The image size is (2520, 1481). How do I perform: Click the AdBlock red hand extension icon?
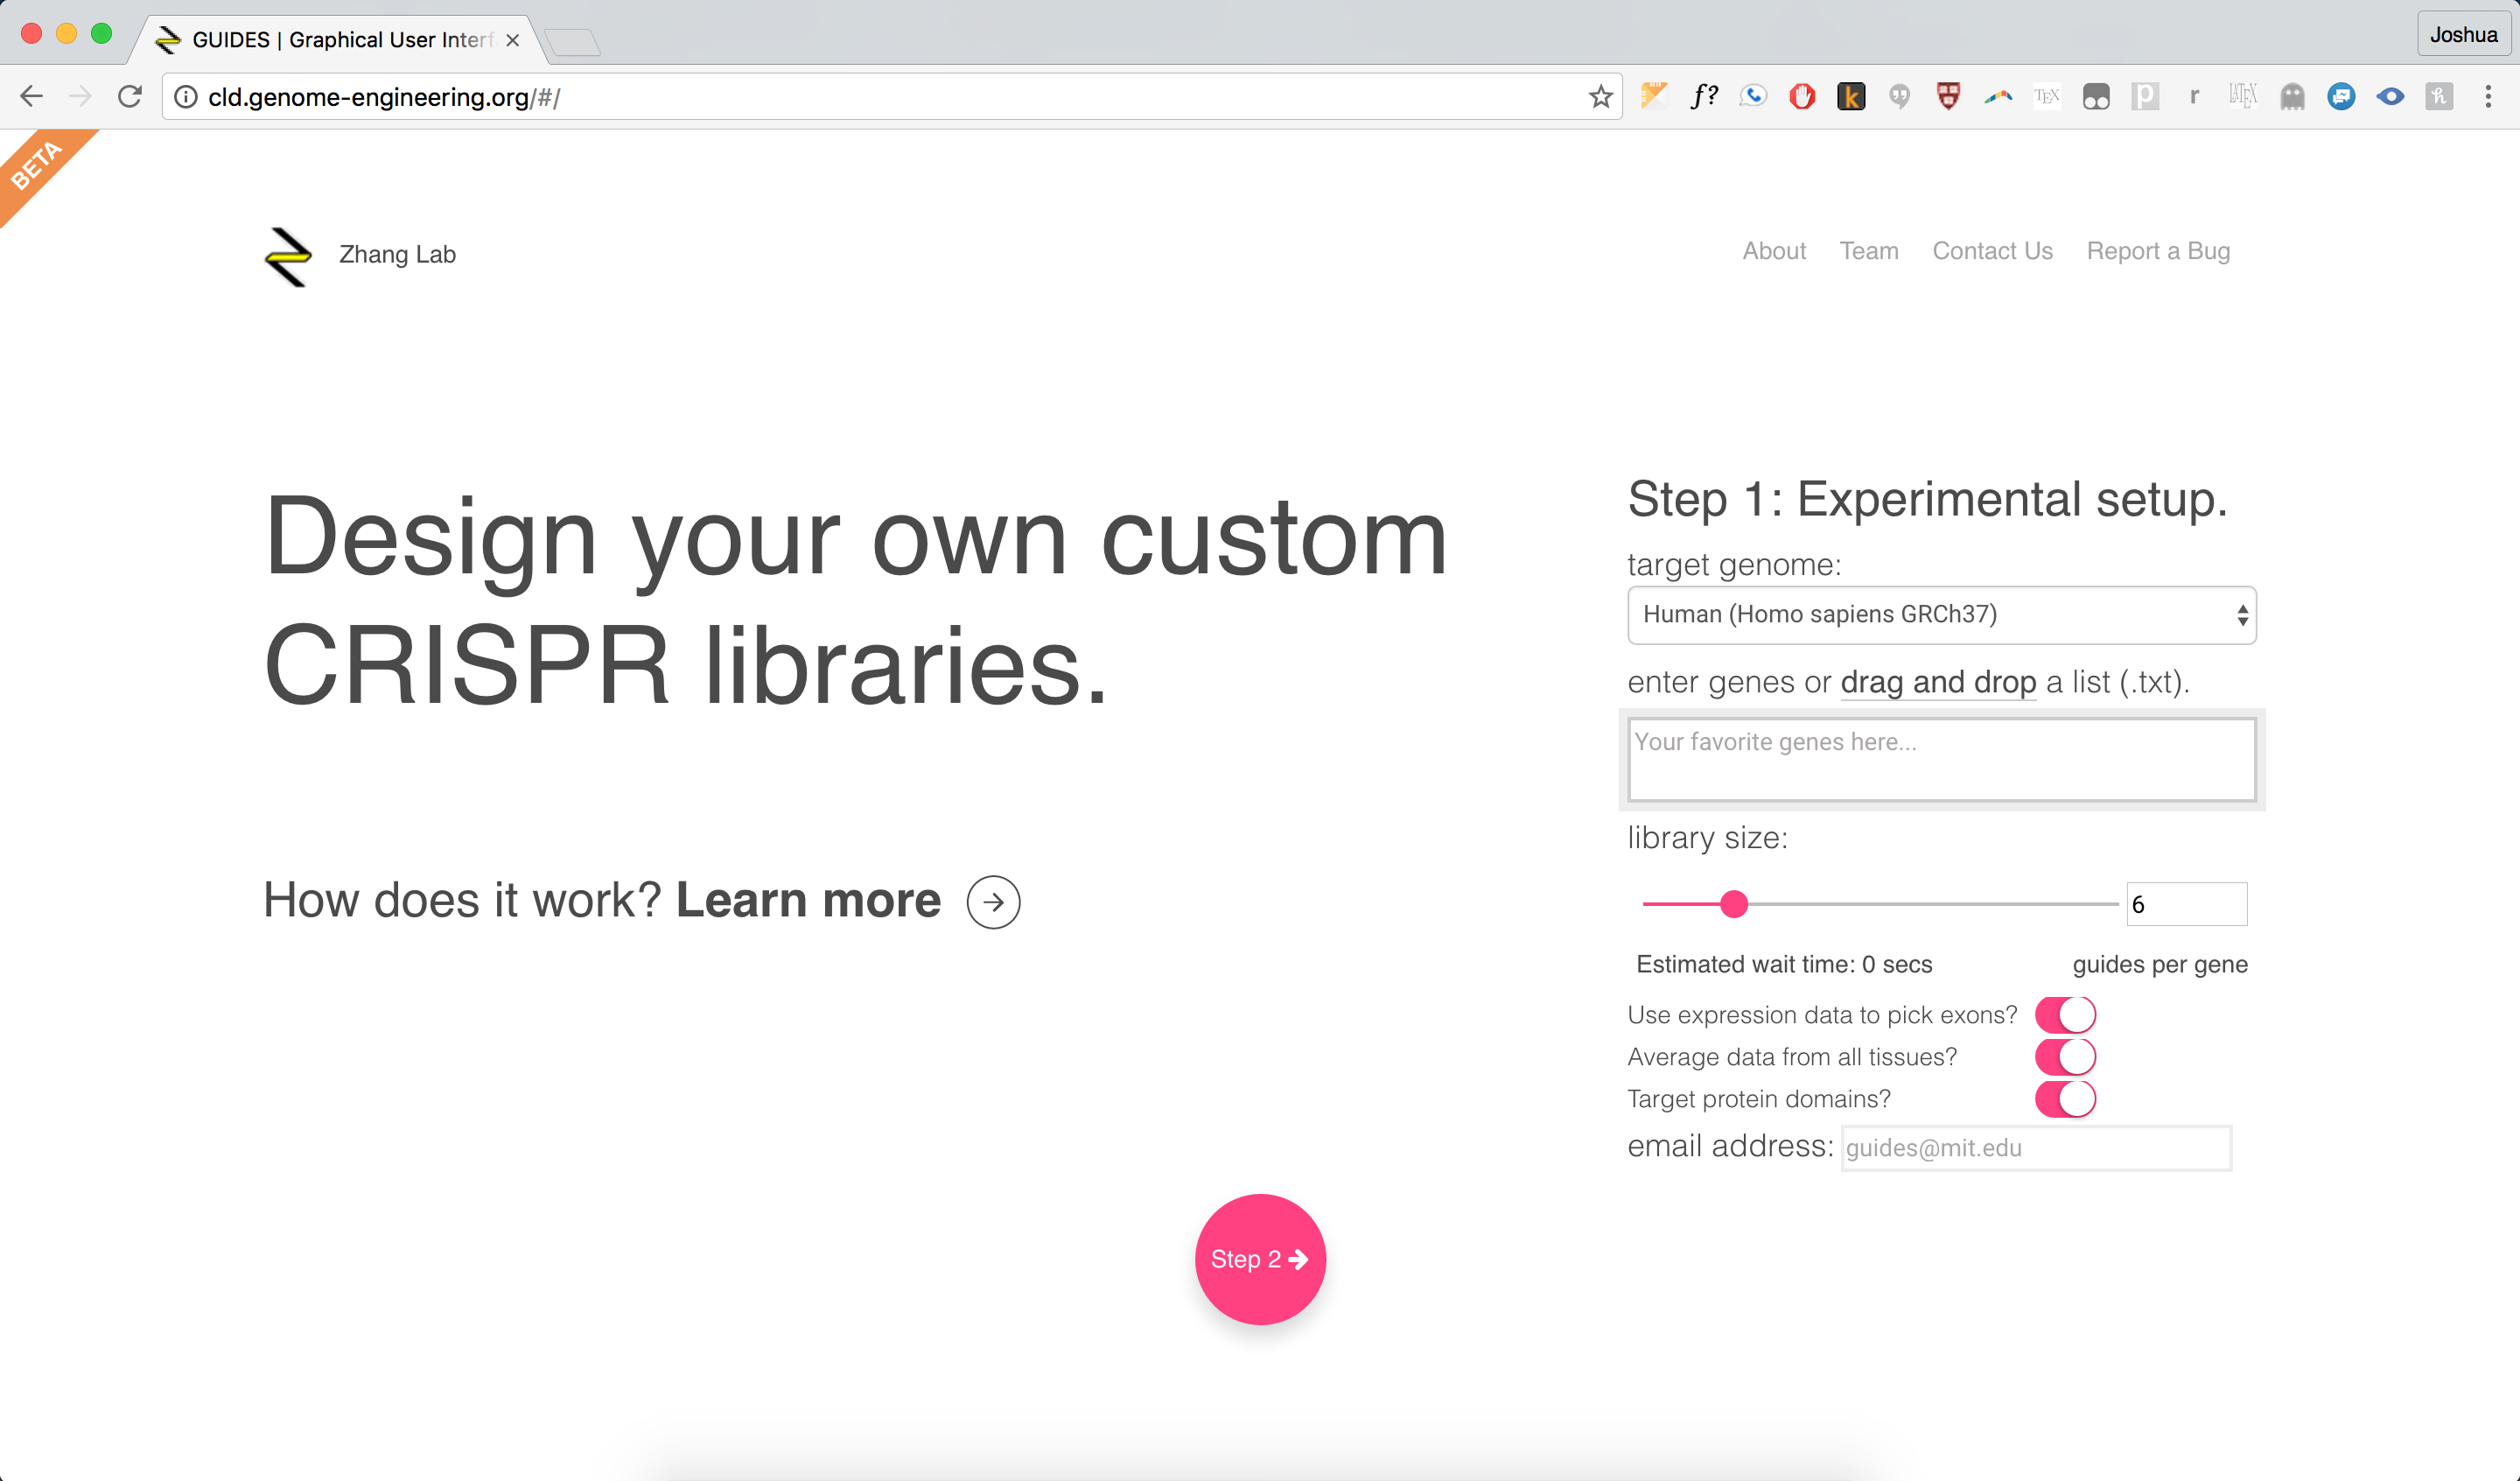point(1802,97)
